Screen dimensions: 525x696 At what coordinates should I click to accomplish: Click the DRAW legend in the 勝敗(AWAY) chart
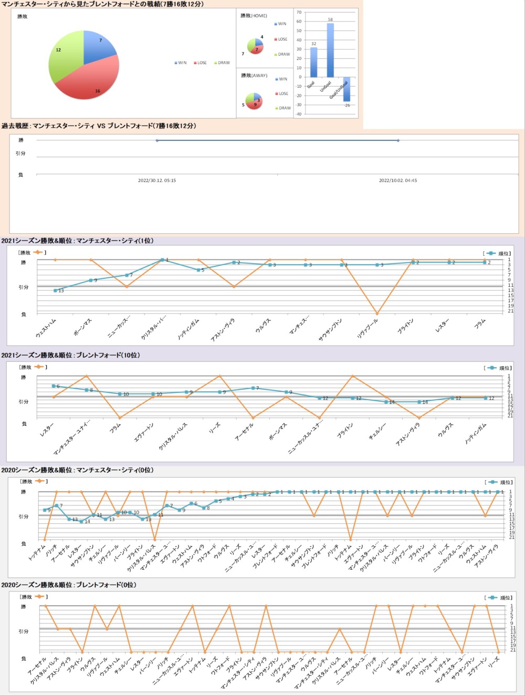click(283, 108)
